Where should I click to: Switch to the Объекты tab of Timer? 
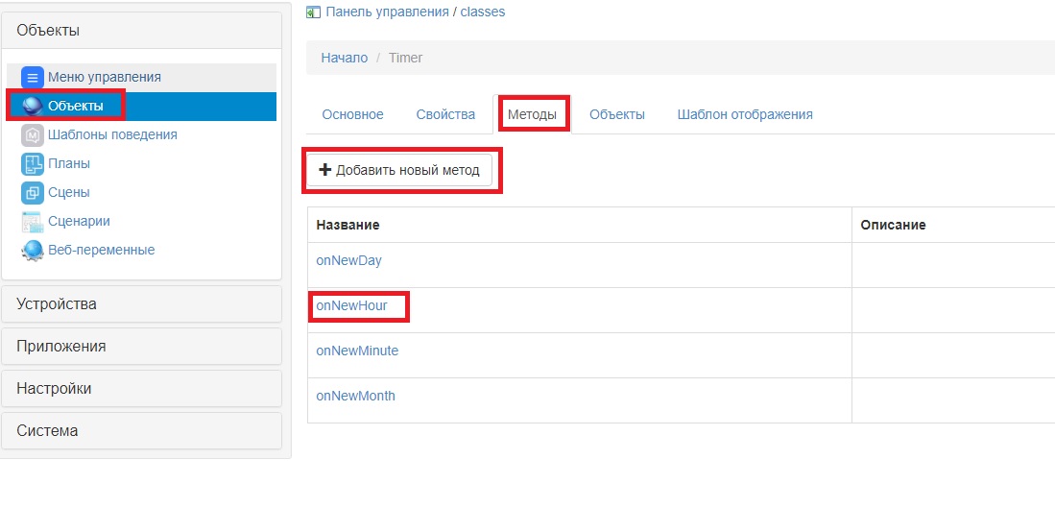pos(617,114)
